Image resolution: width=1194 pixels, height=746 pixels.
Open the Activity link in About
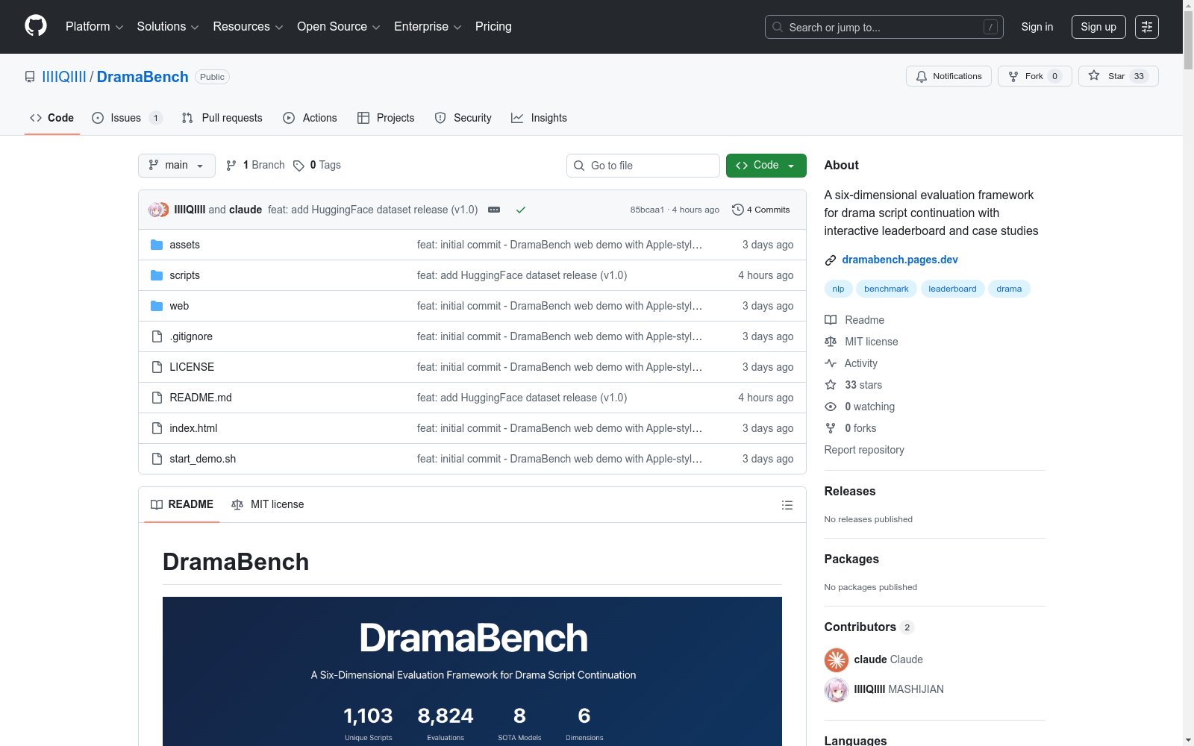pyautogui.click(x=861, y=363)
